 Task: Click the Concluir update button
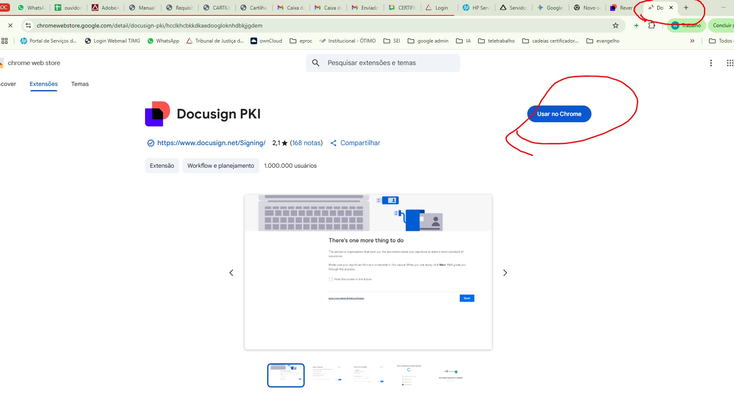tap(722, 25)
